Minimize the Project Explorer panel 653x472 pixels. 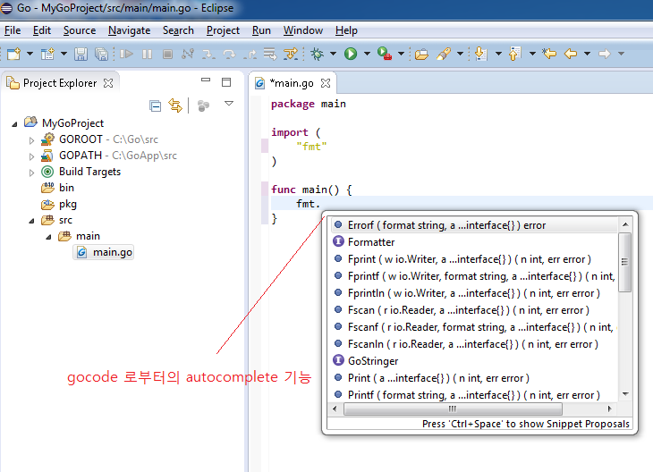[x=206, y=80]
